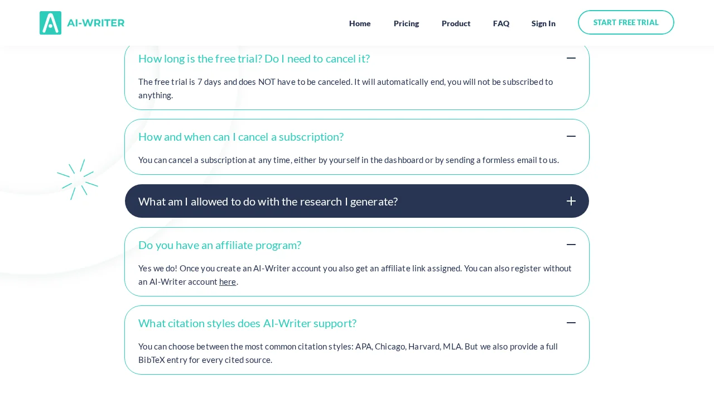Click the START FREE TRIAL button
This screenshot has width=714, height=402.
(626, 22)
